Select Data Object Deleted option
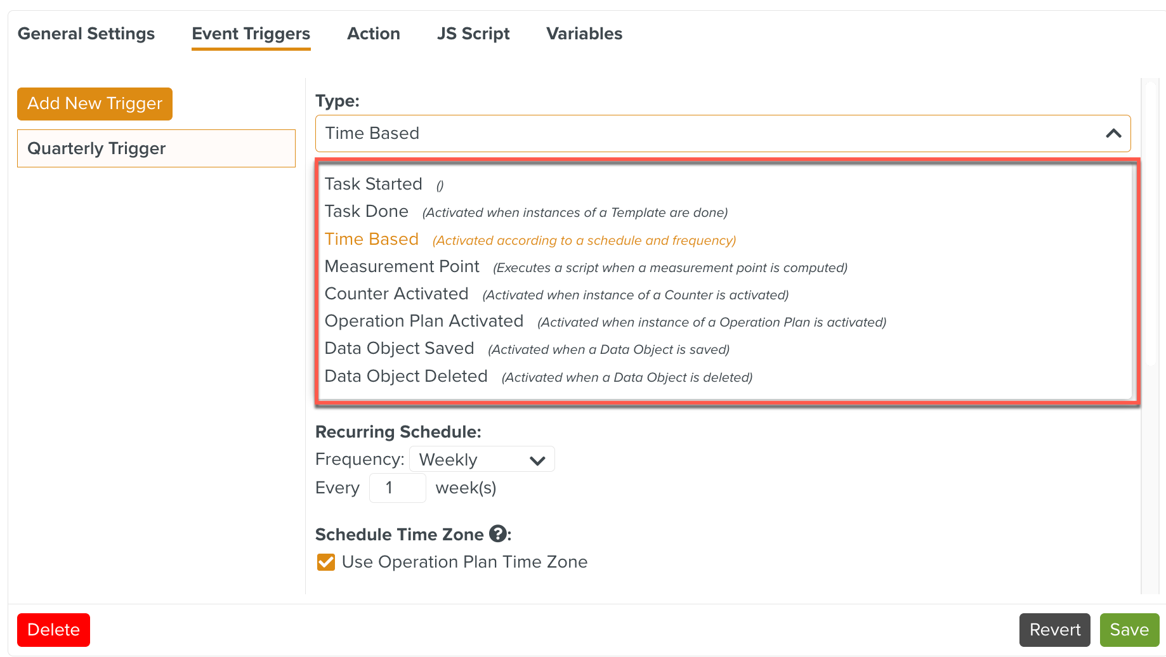 pos(405,376)
